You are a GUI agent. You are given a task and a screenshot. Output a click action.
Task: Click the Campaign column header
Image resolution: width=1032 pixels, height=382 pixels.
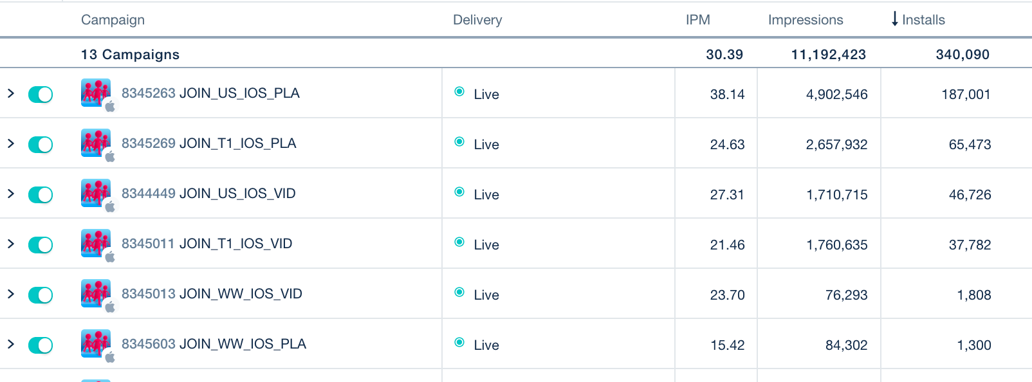(113, 20)
